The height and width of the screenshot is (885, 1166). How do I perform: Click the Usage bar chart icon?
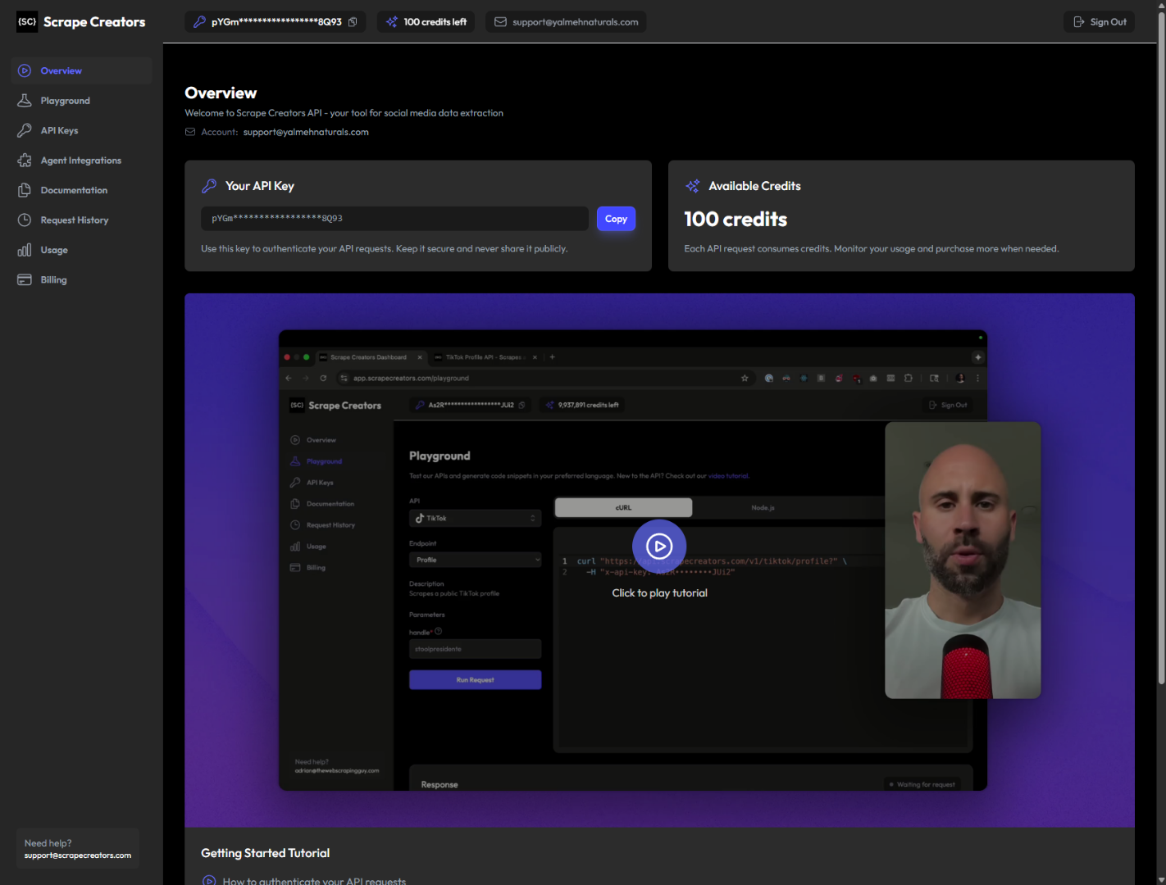(25, 250)
